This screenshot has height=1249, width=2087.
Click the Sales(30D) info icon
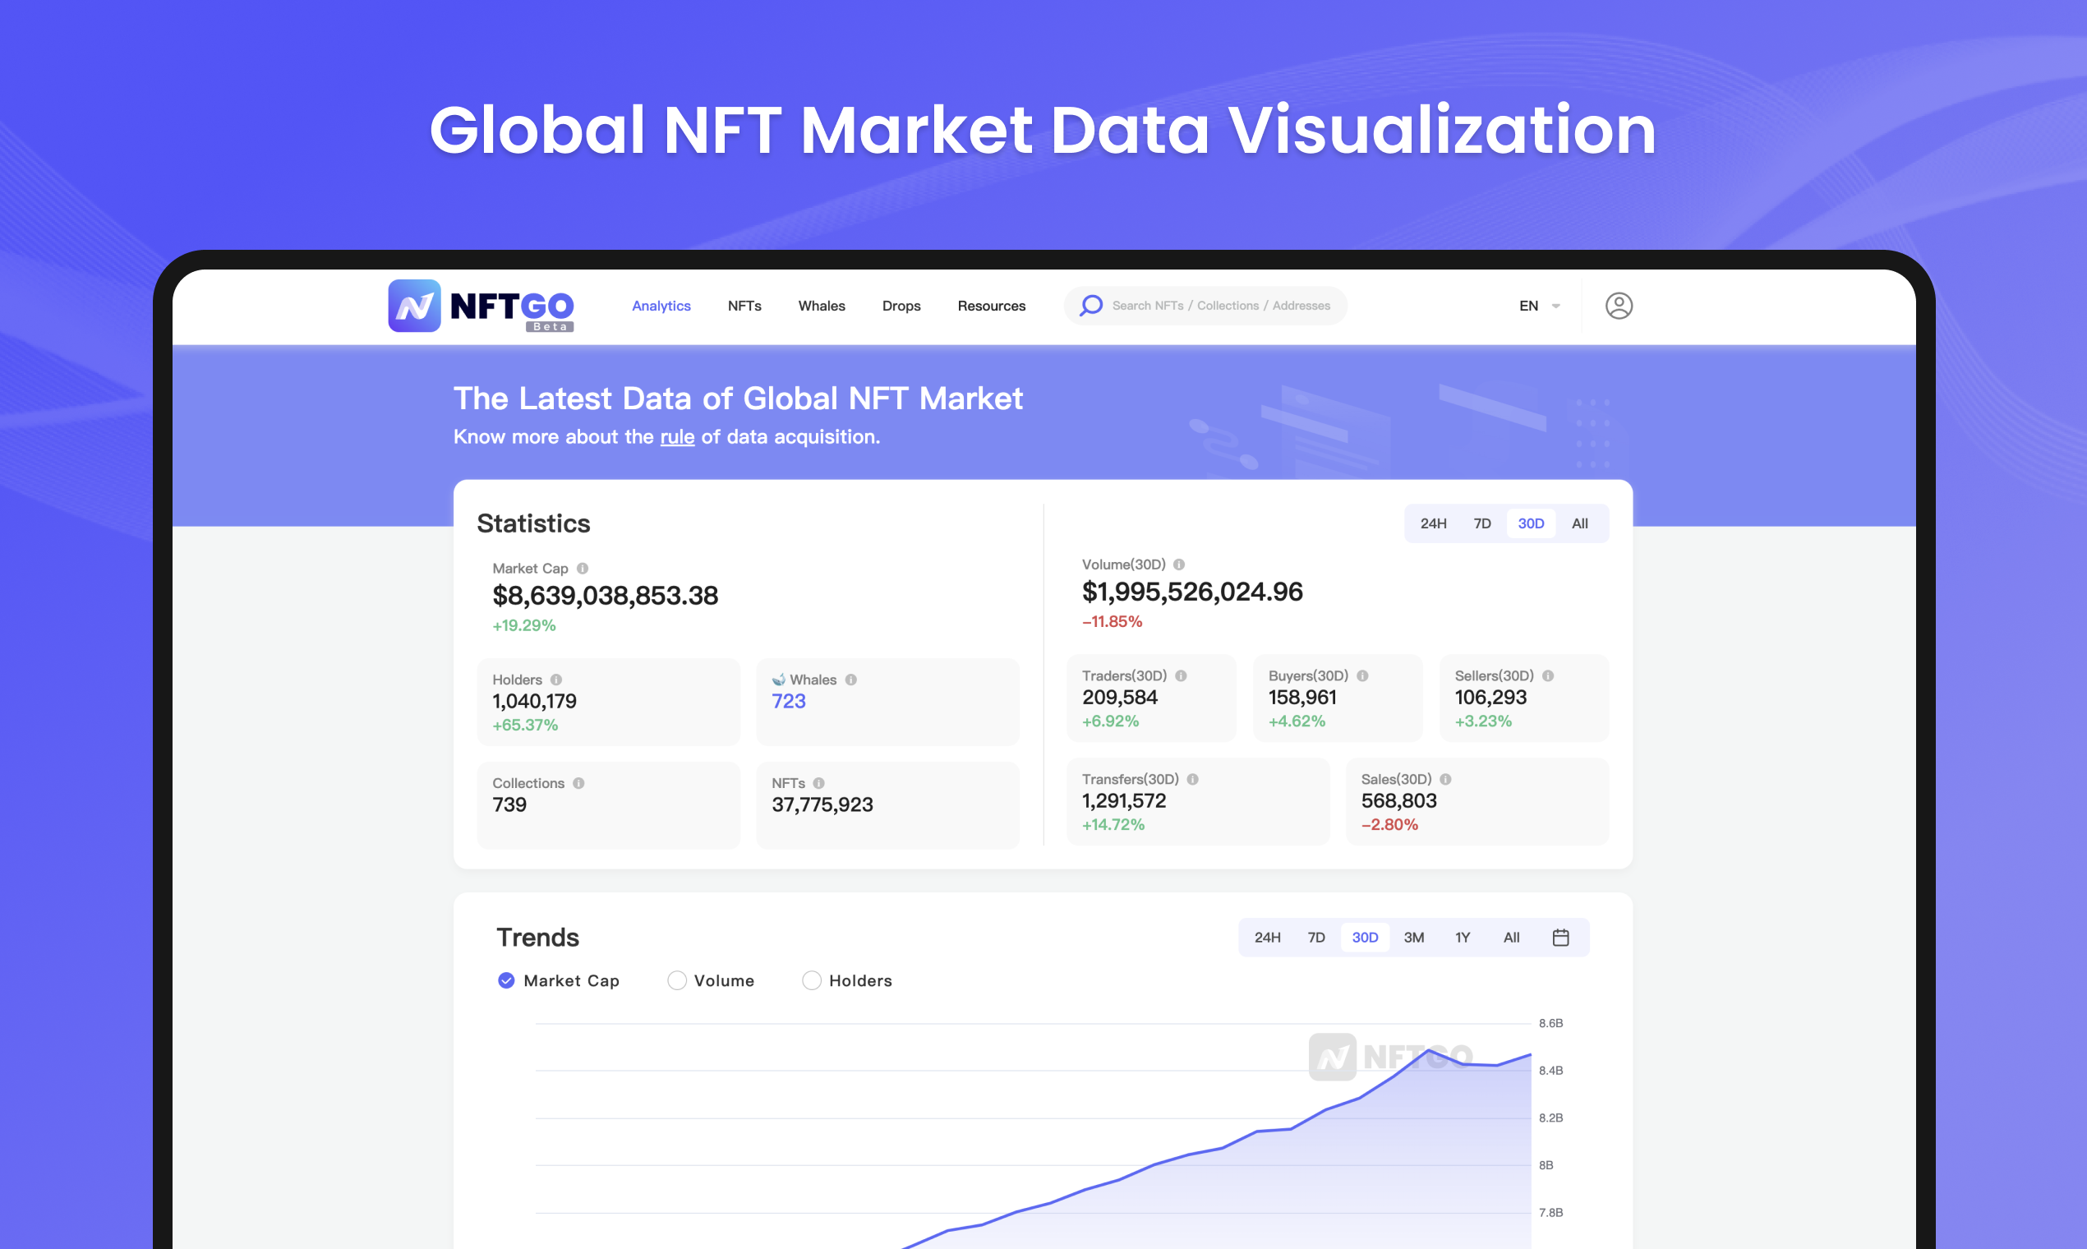pos(1447,778)
